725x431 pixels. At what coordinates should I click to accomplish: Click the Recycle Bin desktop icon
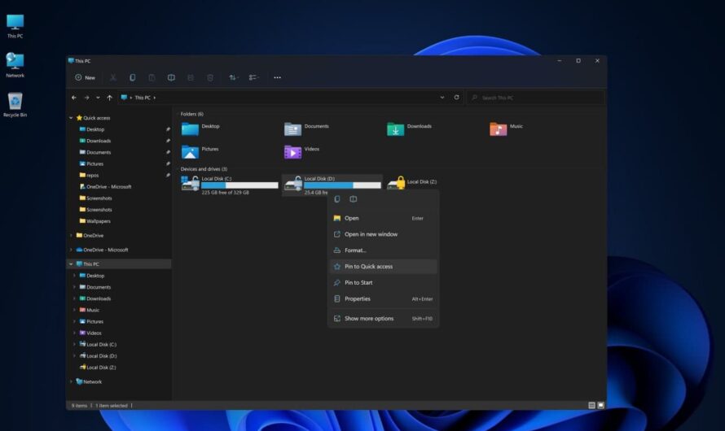pyautogui.click(x=15, y=105)
